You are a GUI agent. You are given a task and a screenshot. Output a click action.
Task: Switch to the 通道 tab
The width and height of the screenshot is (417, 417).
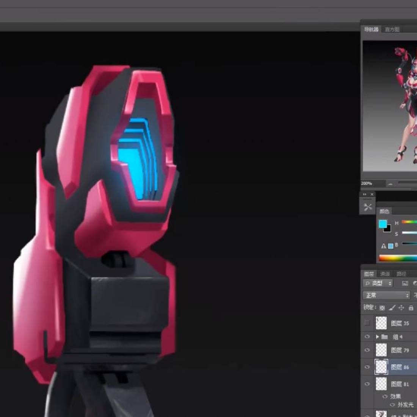coord(385,274)
